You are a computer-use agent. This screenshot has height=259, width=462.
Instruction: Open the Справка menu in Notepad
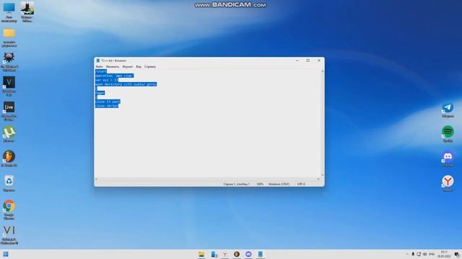click(150, 67)
